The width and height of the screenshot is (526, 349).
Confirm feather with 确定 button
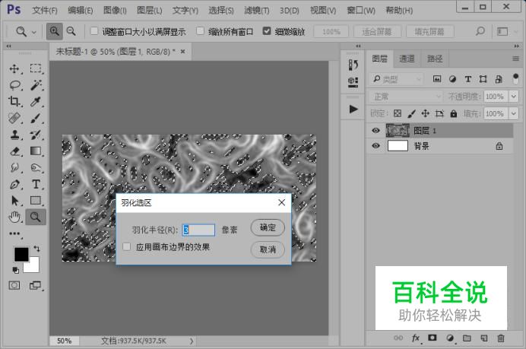click(x=268, y=227)
